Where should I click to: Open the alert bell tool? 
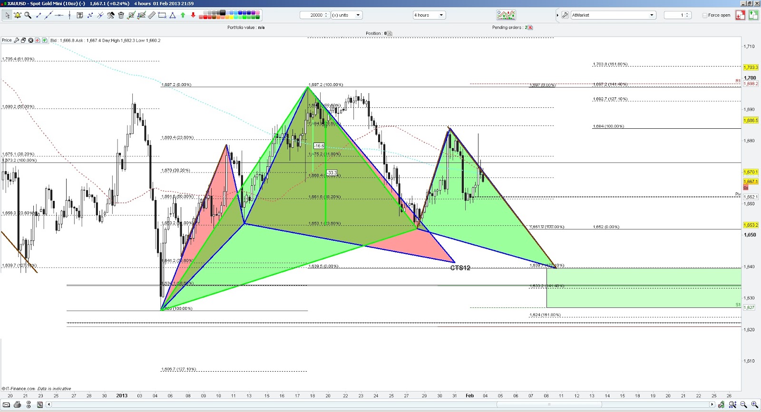[18, 15]
